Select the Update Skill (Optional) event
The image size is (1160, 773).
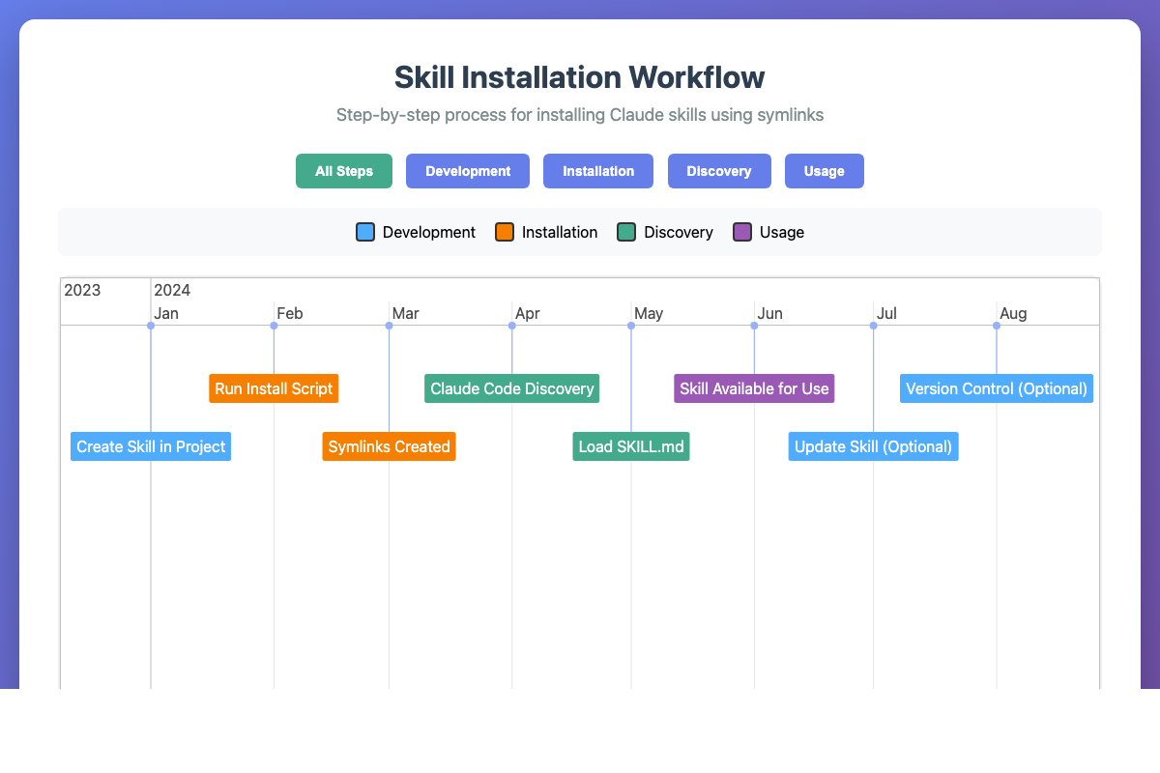click(x=873, y=446)
